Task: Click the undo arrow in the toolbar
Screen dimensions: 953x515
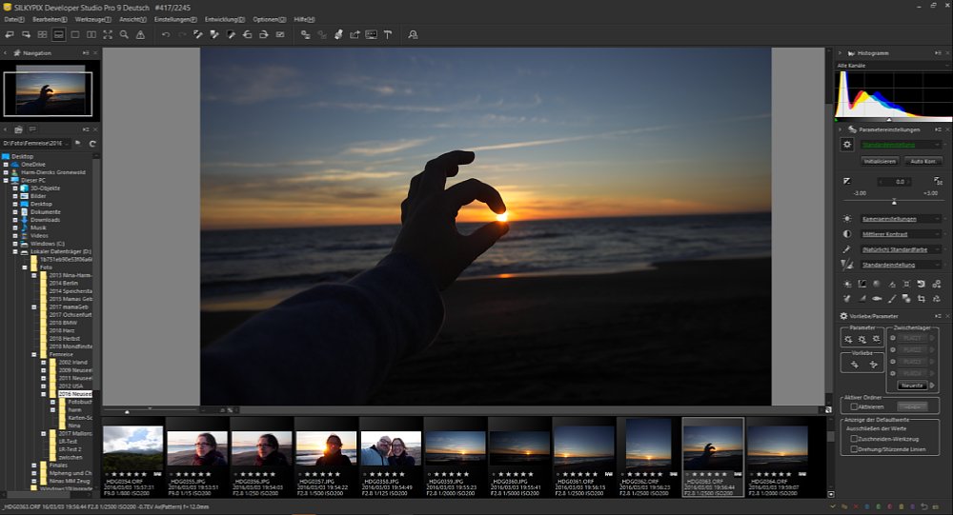Action: tap(166, 35)
